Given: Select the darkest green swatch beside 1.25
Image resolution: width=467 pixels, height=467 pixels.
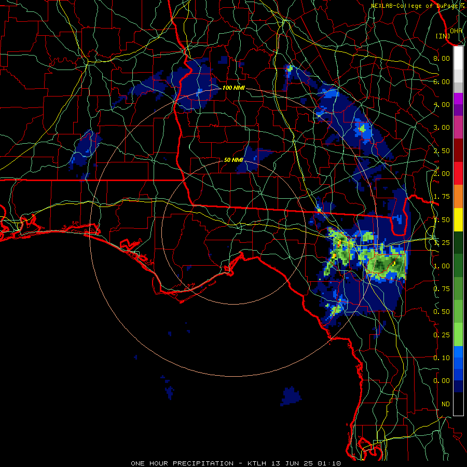Looking at the screenshot, I should coord(458,243).
